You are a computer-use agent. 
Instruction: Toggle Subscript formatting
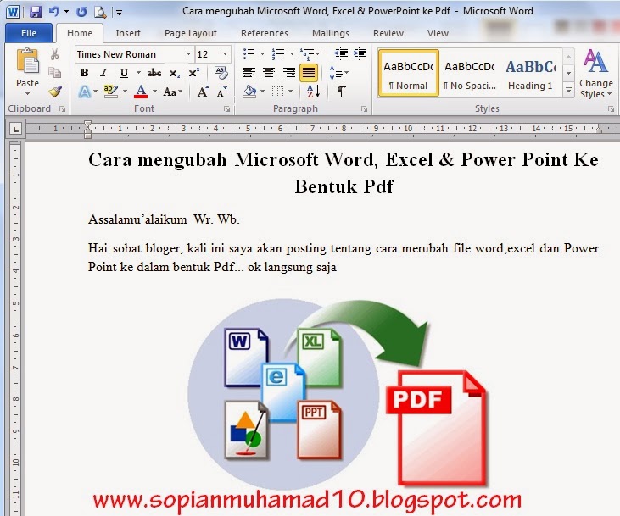click(x=175, y=73)
